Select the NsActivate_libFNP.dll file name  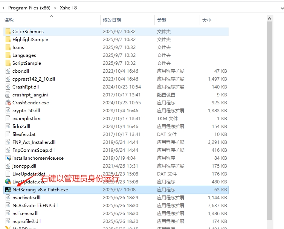tap(35, 205)
